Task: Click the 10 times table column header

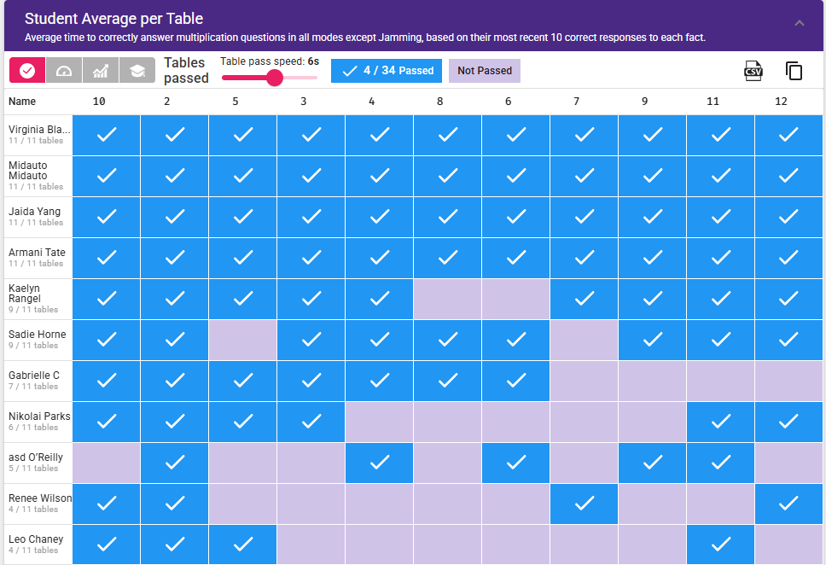Action: 99,102
